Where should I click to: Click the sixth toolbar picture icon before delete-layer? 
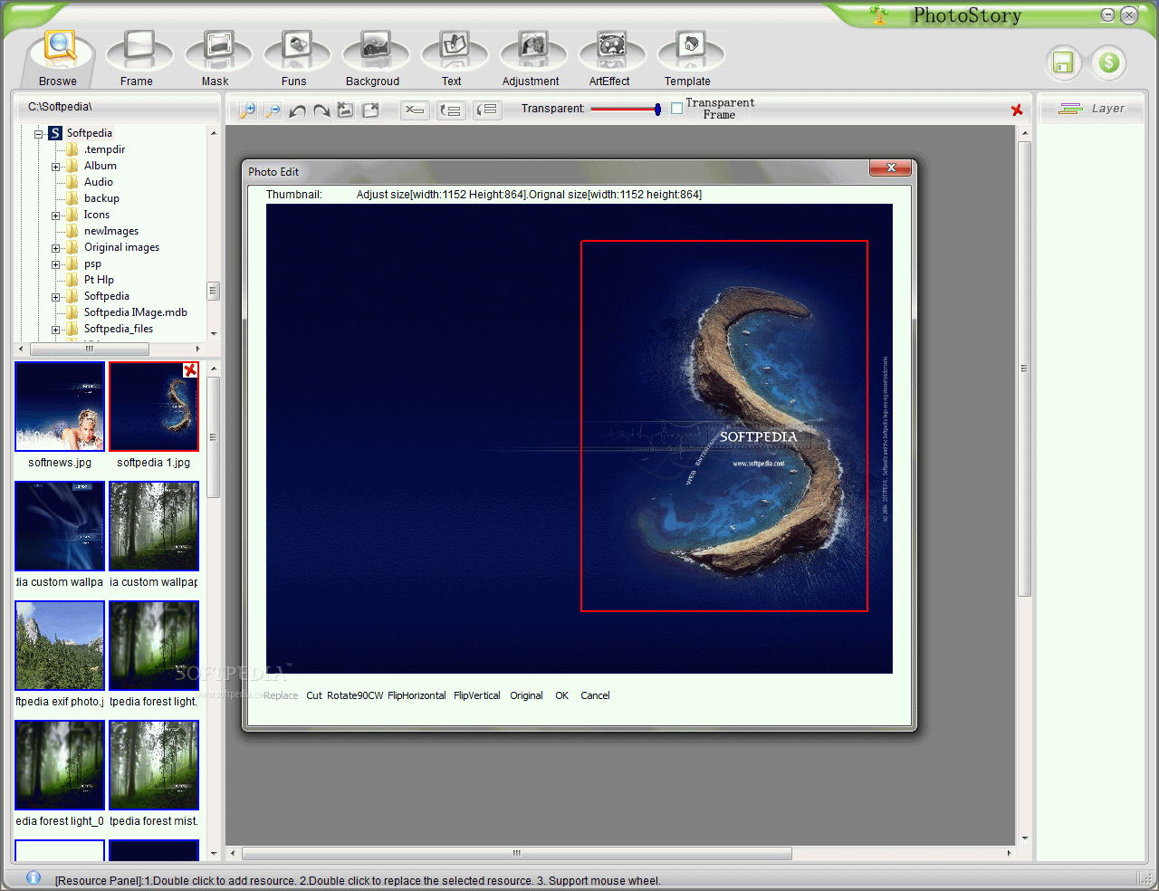point(370,110)
